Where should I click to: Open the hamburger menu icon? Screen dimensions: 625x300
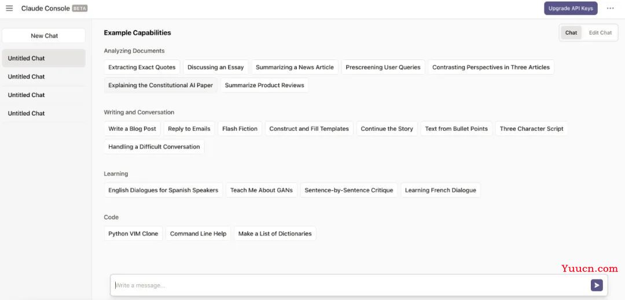pos(9,8)
